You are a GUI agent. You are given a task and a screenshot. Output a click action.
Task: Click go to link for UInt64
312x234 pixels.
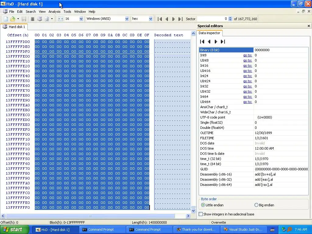coord(247,102)
